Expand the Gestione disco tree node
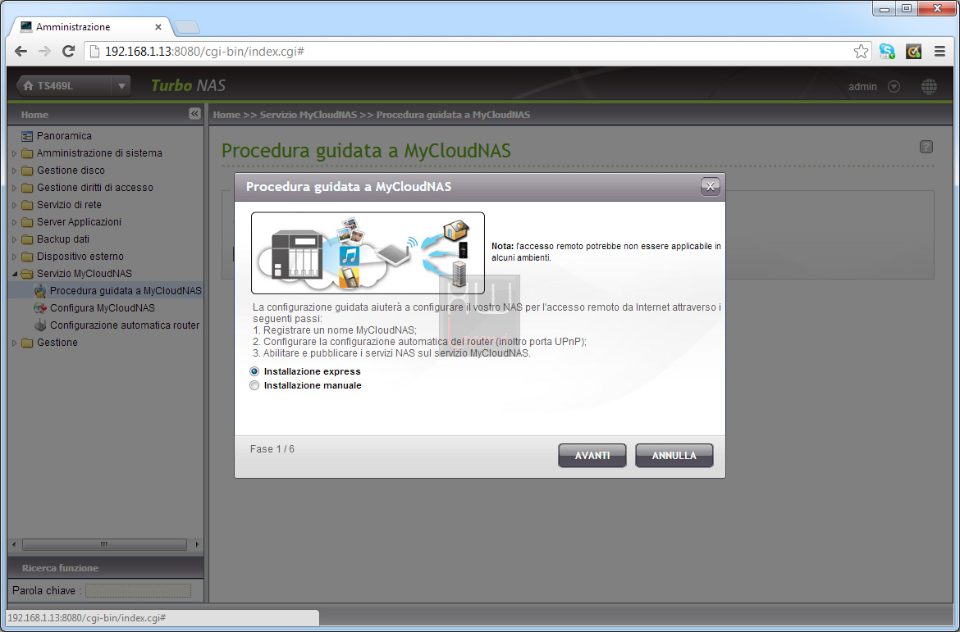Viewport: 960px width, 632px height. pos(15,171)
